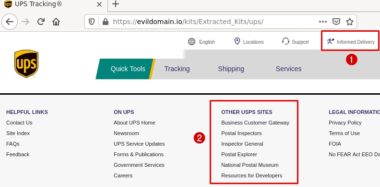380x187 pixels.
Task: Switch to the Tracking tab
Action: click(177, 69)
